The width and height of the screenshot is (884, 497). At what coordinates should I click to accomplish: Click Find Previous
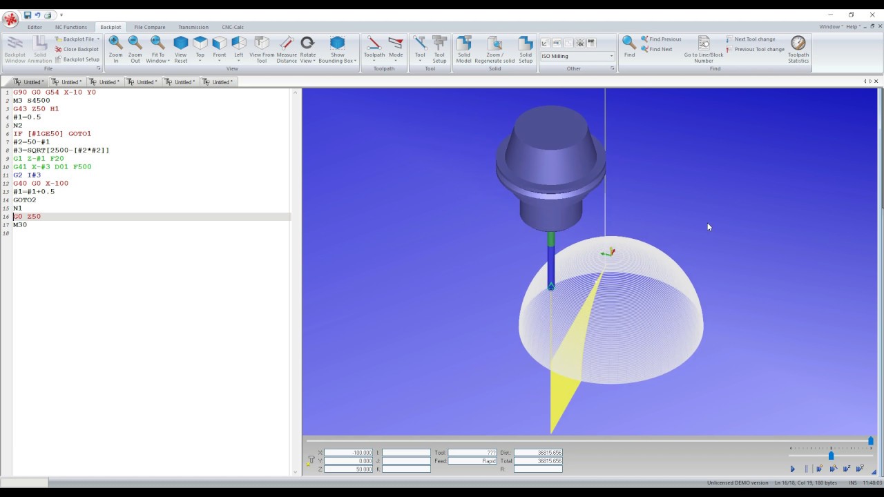(x=661, y=39)
